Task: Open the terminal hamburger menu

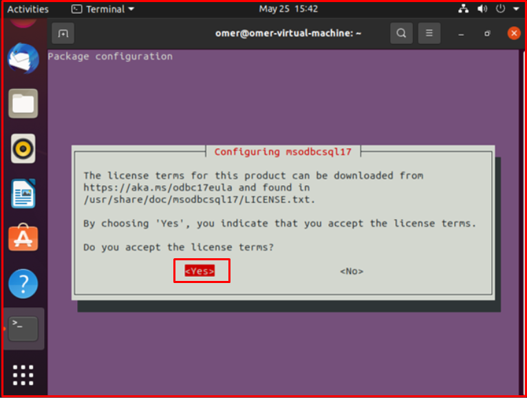Action: pyautogui.click(x=429, y=33)
